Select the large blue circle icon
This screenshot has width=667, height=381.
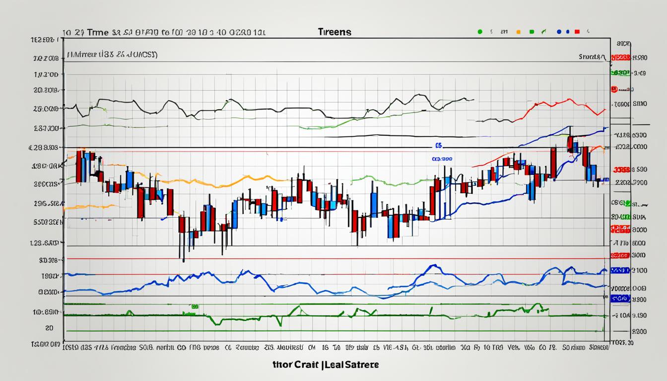[x=559, y=31]
